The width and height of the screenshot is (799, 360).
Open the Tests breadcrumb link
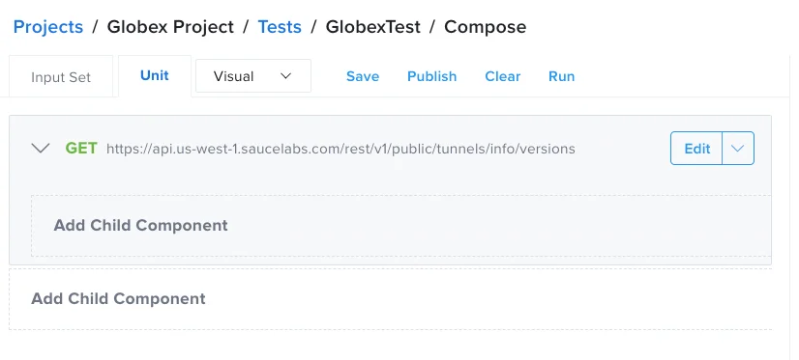pyautogui.click(x=280, y=27)
